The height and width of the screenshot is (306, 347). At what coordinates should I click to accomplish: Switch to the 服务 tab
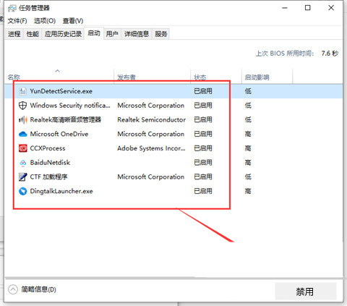coord(161,34)
